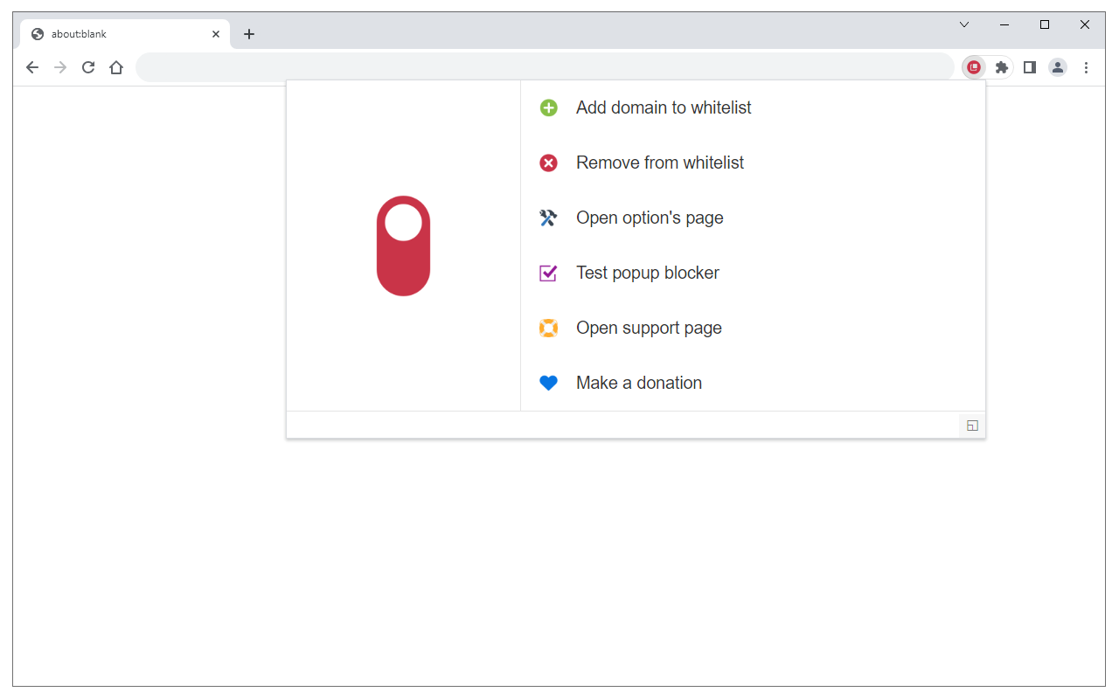Viewport: 1119px width, 699px height.
Task: Toggle the large red power switch
Action: point(403,246)
